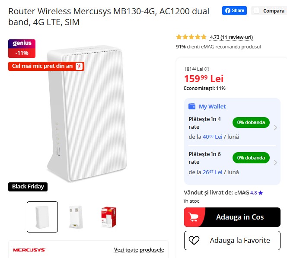
Task: Click the lightning bolt price icon
Action: point(80,66)
